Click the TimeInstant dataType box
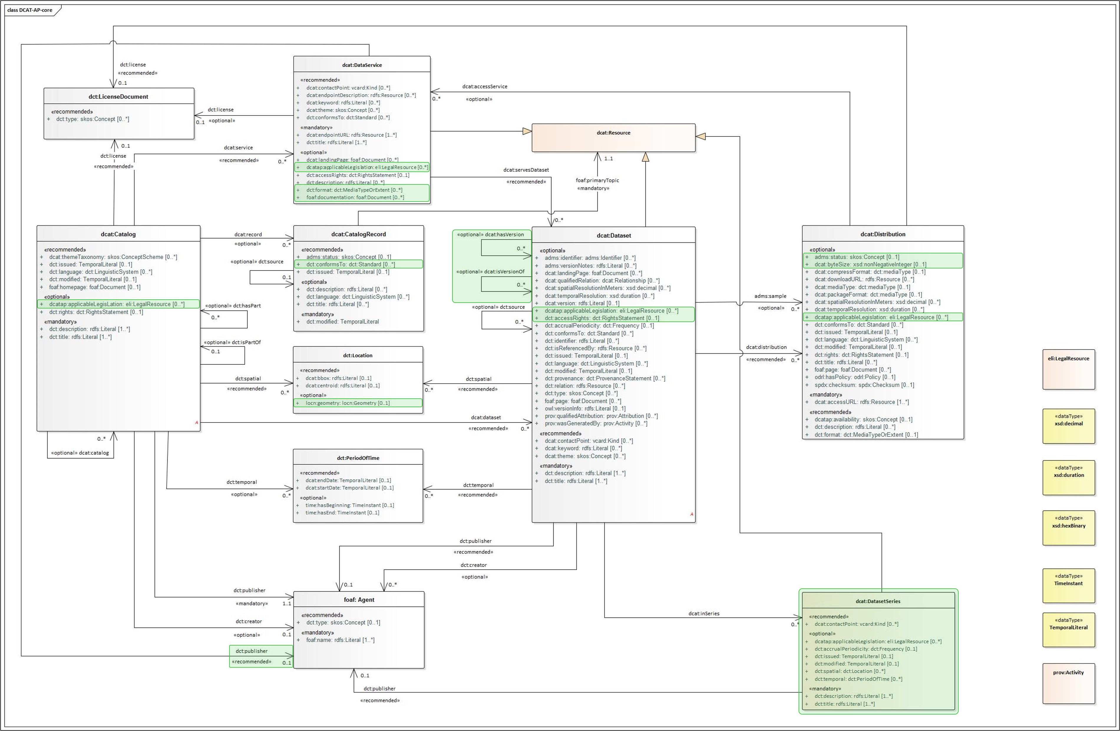The height and width of the screenshot is (731, 1120). coord(1069,586)
